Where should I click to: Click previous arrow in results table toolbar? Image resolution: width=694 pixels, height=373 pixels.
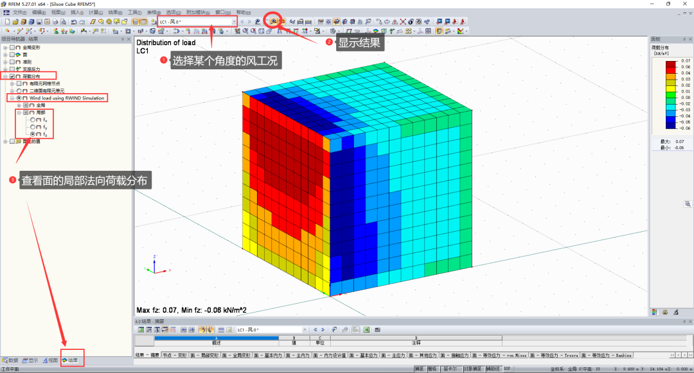315,330
